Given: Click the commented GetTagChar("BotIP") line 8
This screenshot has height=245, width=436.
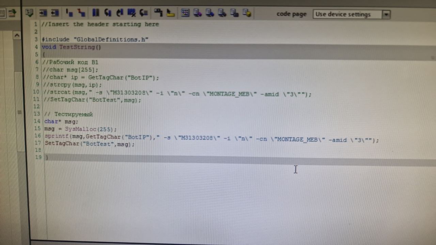Looking at the screenshot, I should pyautogui.click(x=101, y=78).
